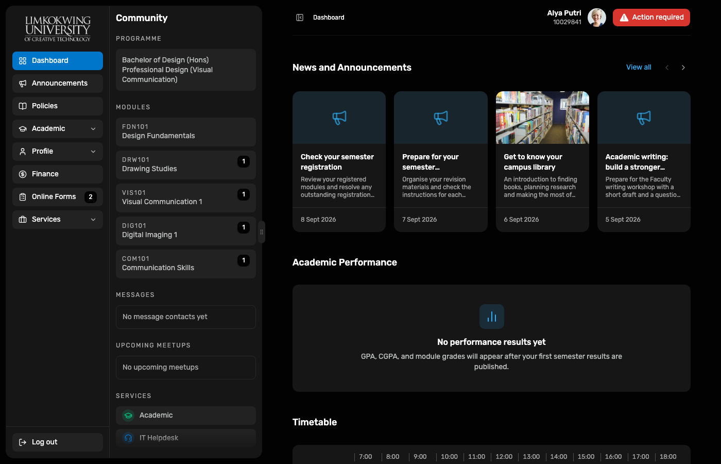721x464 pixels.
Task: Click the Services briefcase icon
Action: pos(23,220)
